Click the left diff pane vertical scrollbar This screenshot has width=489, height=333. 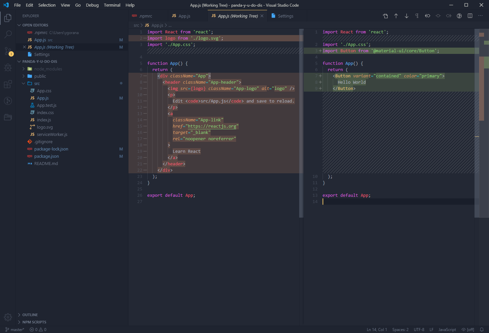(301, 123)
